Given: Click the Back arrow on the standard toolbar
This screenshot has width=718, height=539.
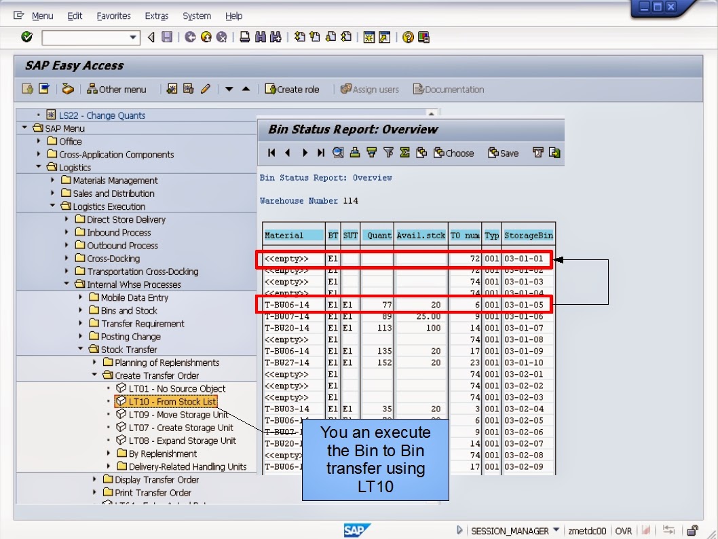Looking at the screenshot, I should pos(151,37).
